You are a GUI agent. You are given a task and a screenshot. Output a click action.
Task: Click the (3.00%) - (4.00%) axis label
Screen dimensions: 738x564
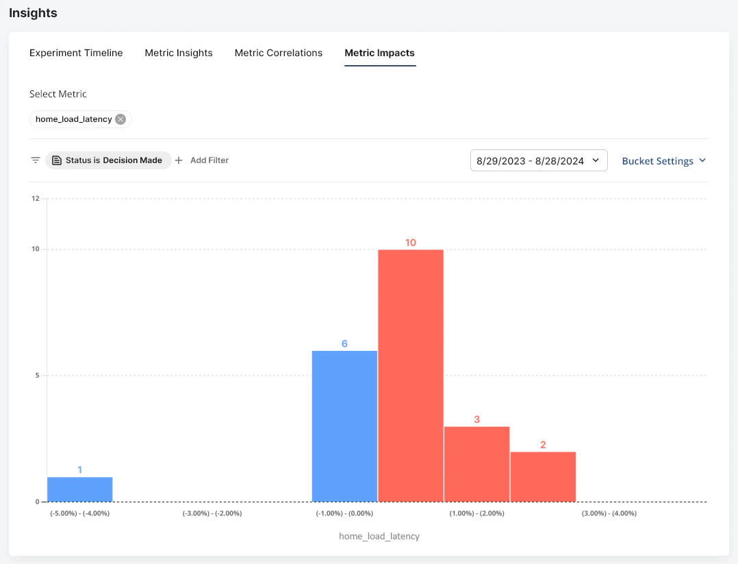pyautogui.click(x=609, y=513)
